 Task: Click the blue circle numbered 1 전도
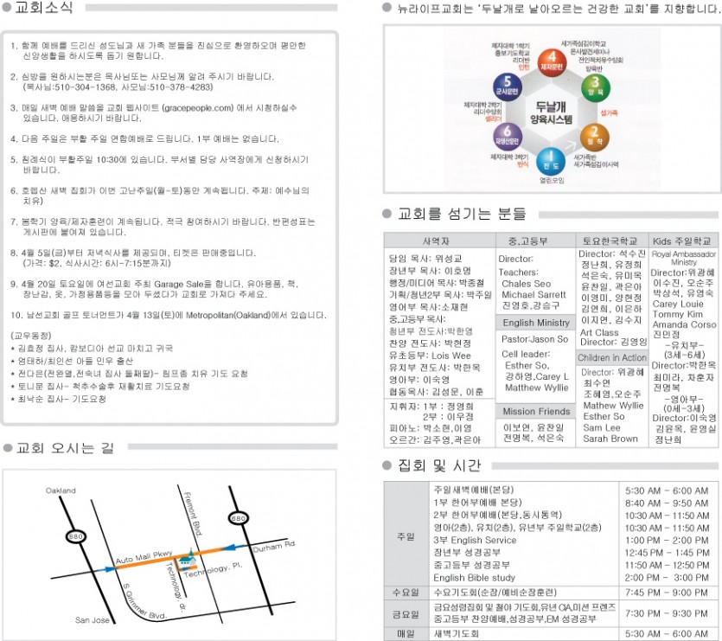551,161
